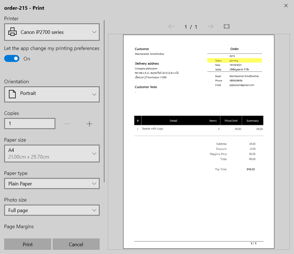The image size is (294, 254).
Task: Expand the Orientation dropdown
Action: pyautogui.click(x=52, y=94)
